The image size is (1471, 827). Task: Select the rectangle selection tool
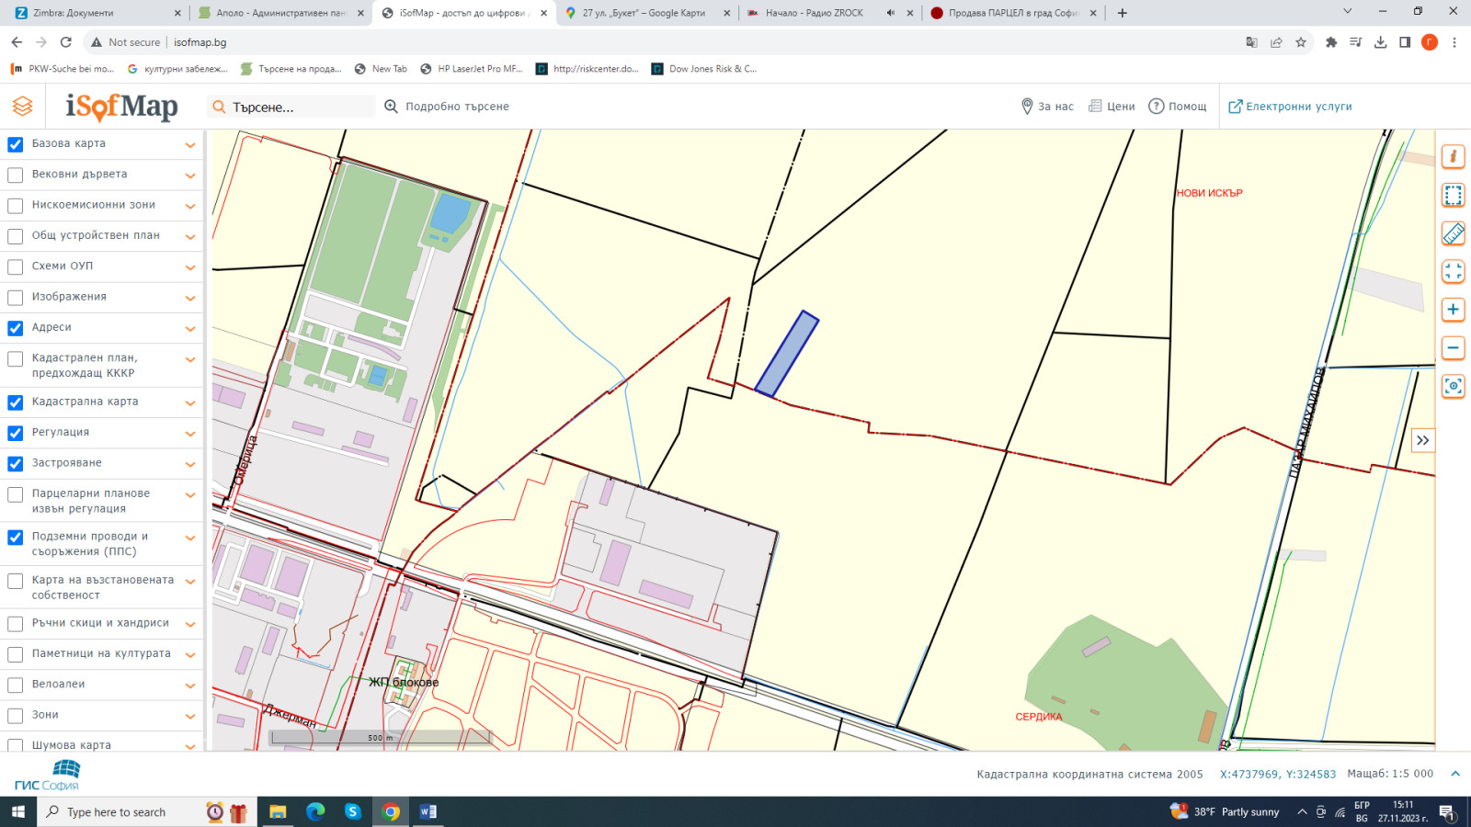tap(1453, 195)
